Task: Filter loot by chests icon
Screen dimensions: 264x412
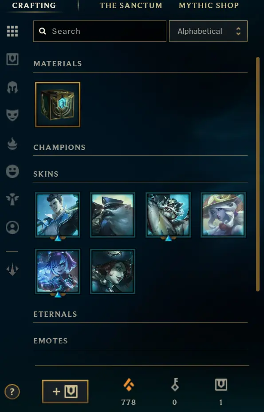Action: tap(12, 59)
